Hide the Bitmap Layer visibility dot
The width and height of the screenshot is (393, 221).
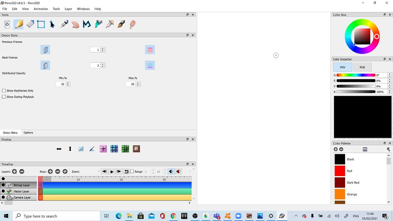pos(3,185)
